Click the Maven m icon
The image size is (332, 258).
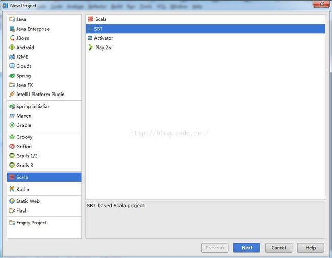tap(12, 115)
